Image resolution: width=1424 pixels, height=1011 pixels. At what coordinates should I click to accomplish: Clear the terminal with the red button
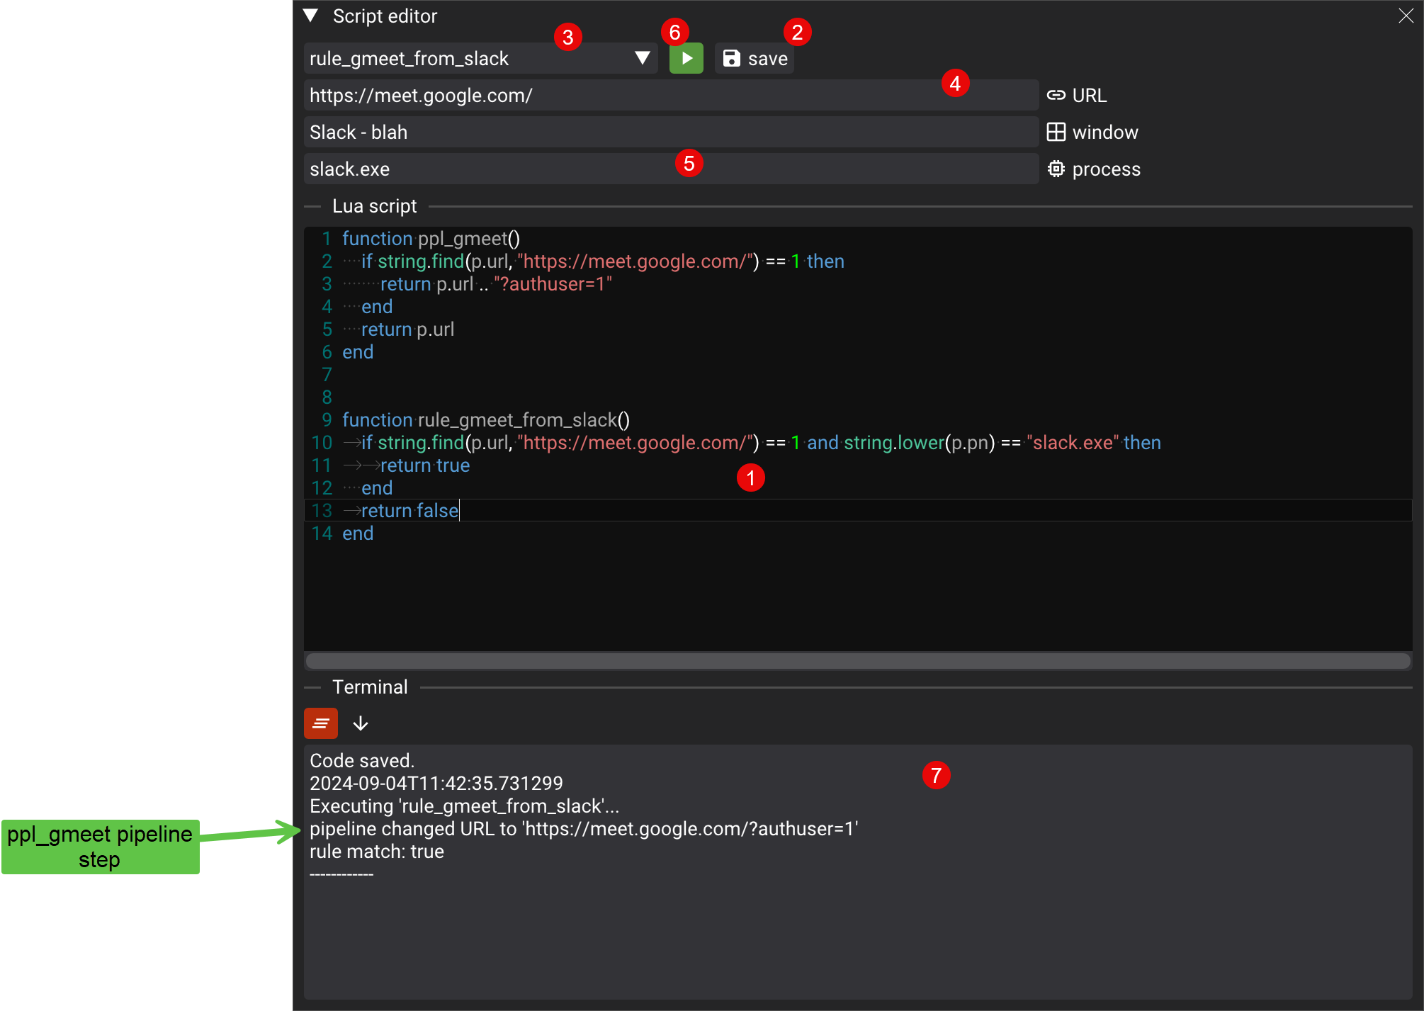click(x=321, y=723)
